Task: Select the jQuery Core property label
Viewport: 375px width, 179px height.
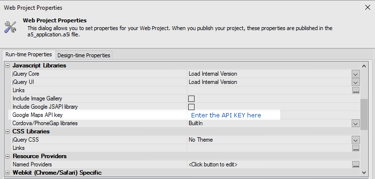Action: pos(26,74)
